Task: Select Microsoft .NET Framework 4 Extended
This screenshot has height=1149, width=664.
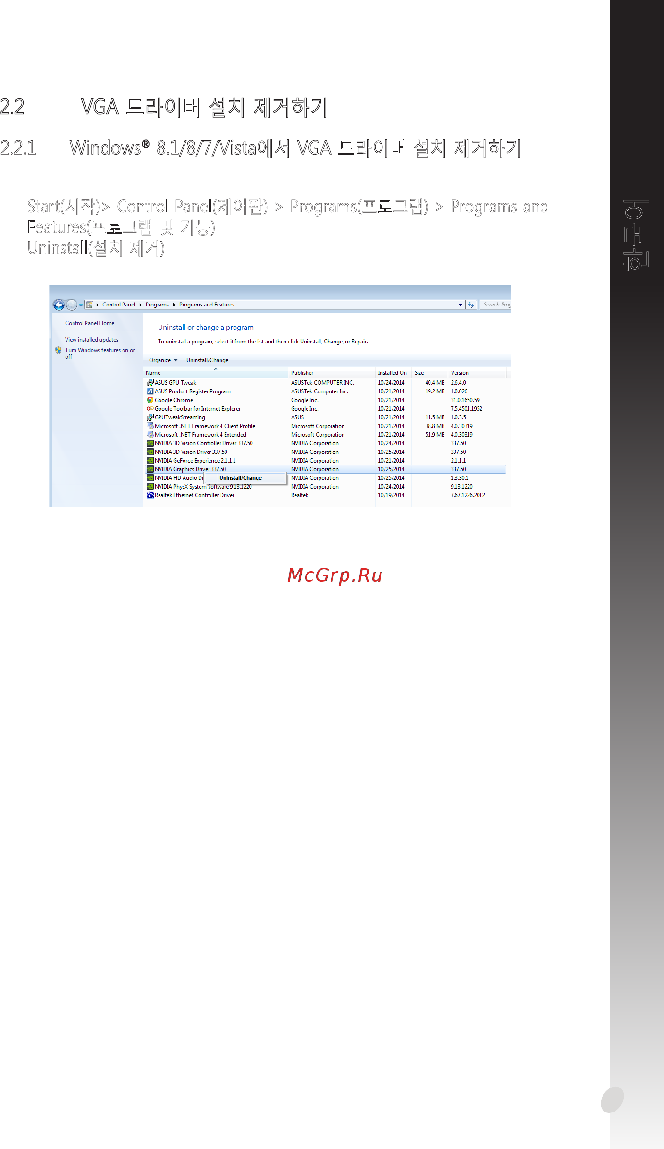Action: (325, 435)
